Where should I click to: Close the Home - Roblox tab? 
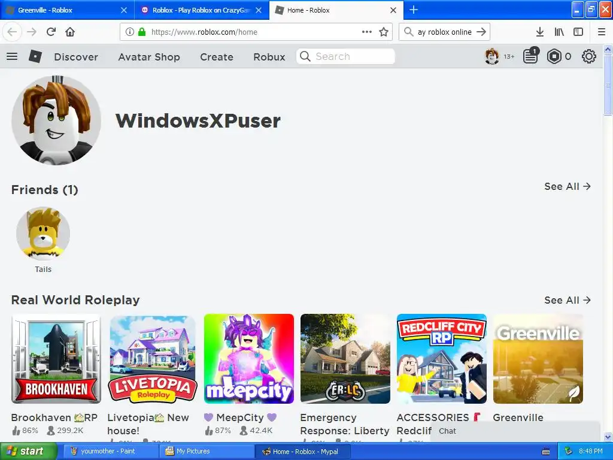393,10
